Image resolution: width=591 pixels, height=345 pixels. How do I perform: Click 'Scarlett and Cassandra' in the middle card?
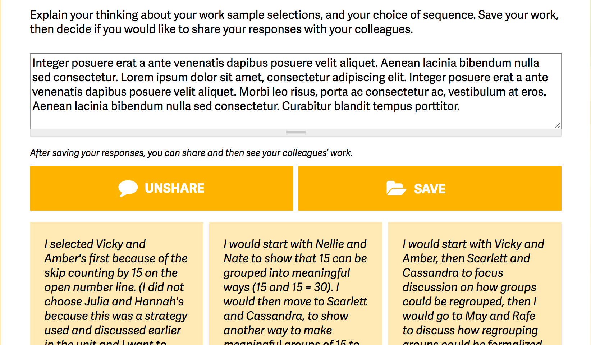click(295, 309)
